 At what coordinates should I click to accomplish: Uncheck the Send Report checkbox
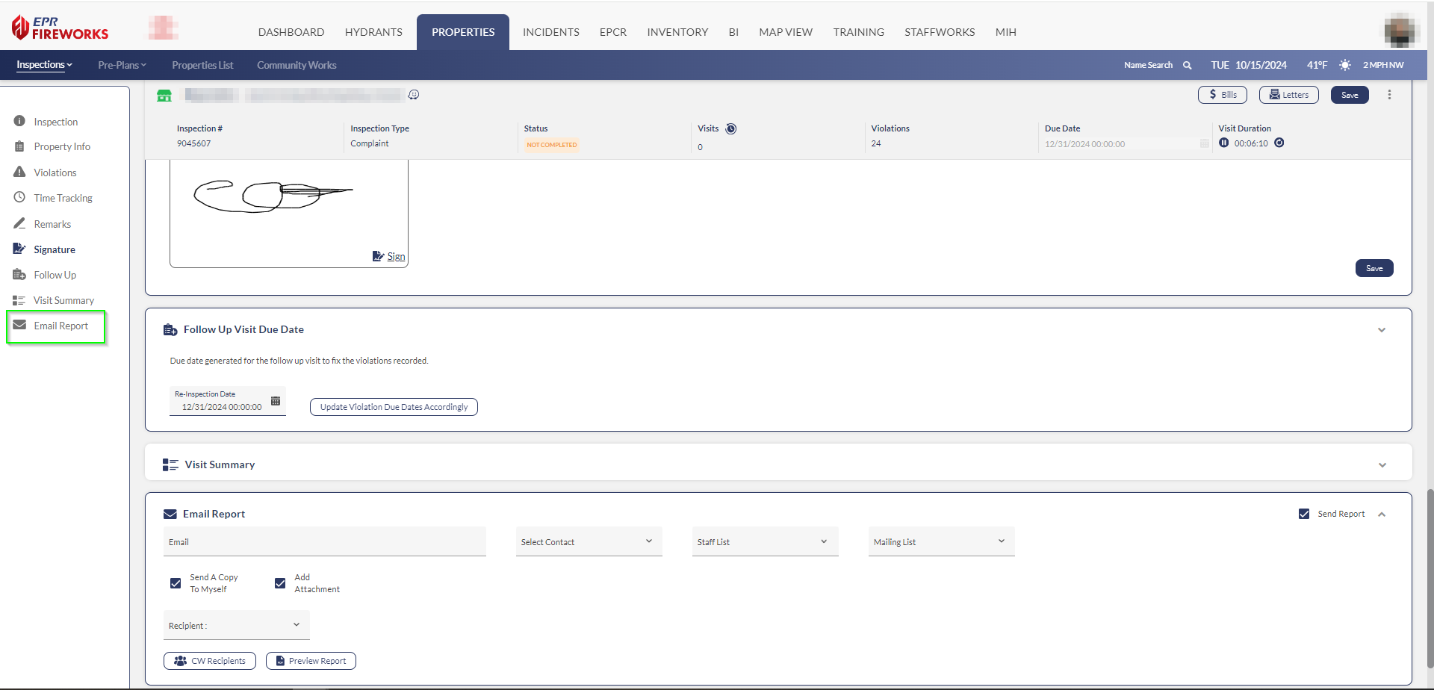pos(1304,514)
